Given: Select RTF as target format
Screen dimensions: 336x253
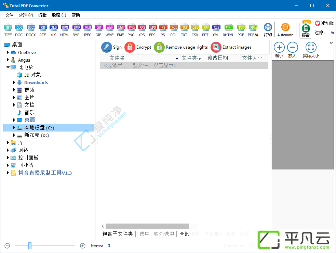Looking at the screenshot, I should (x=43, y=30).
